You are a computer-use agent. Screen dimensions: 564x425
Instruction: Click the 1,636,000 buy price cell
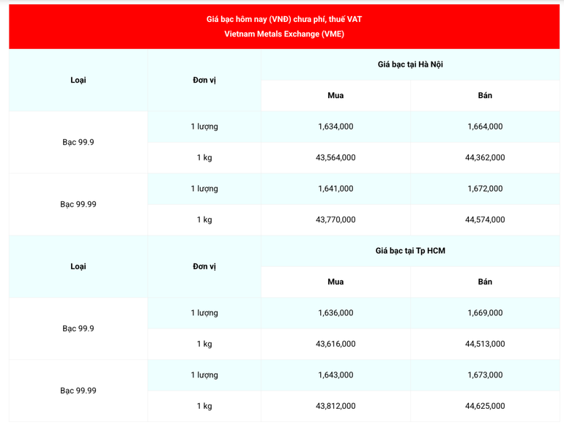(335, 313)
